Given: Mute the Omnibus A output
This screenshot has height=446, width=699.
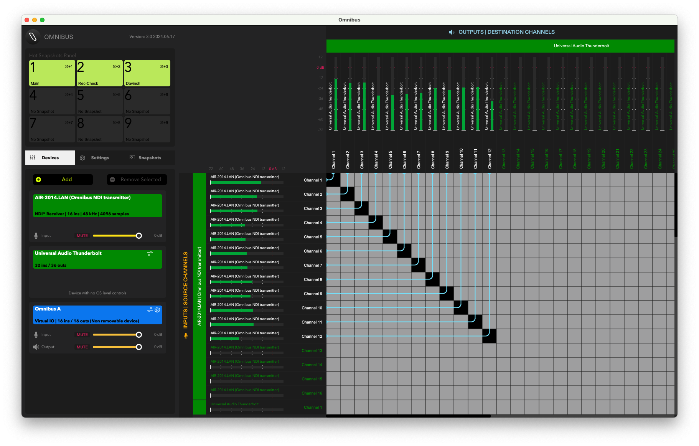Looking at the screenshot, I should [82, 347].
